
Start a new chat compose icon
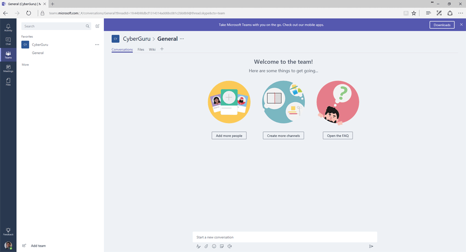pos(98,26)
